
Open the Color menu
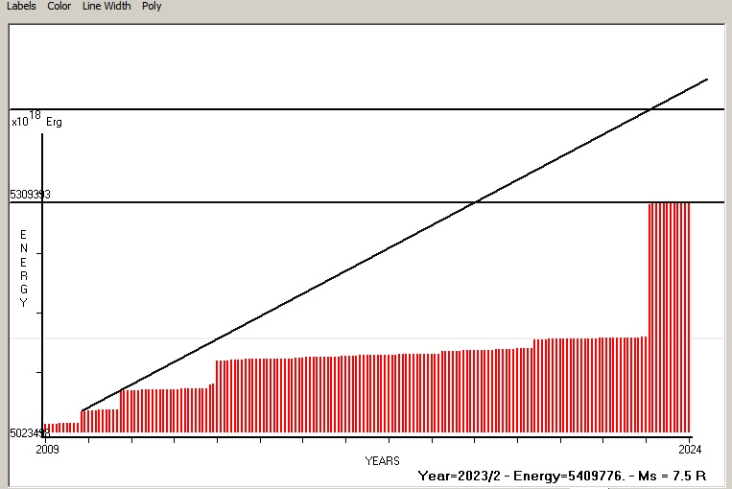(59, 6)
